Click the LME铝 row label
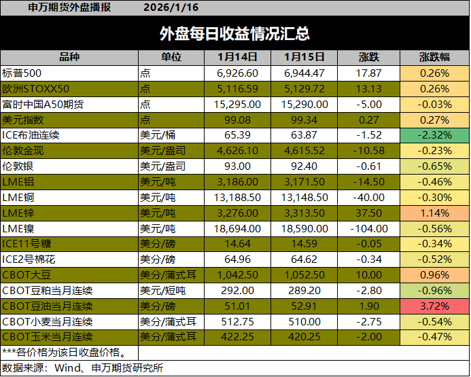 pos(18,182)
